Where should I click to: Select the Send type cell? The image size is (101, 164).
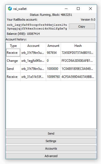click(x=13, y=69)
